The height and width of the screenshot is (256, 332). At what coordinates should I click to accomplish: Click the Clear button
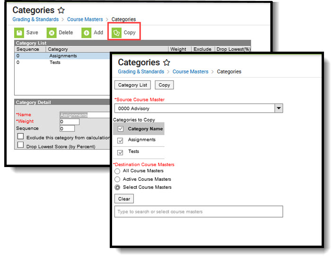tap(124, 199)
